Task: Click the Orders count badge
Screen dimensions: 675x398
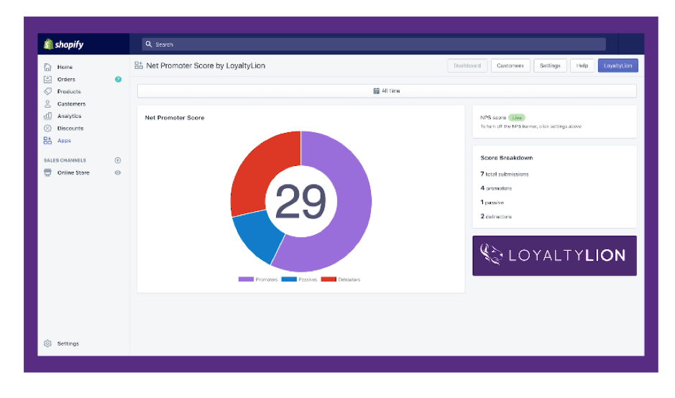Action: point(118,79)
